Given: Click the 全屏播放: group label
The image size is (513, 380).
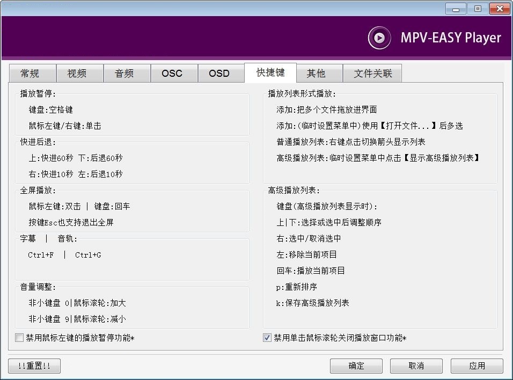Looking at the screenshot, I should 38,190.
